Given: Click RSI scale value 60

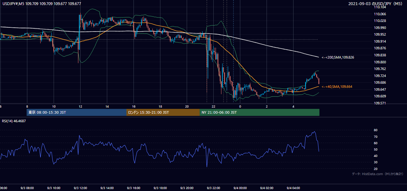Looking at the screenshot, I should [x=375, y=143].
